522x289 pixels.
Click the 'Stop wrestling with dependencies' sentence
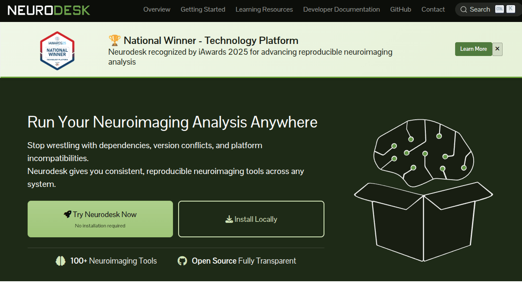[x=145, y=152]
